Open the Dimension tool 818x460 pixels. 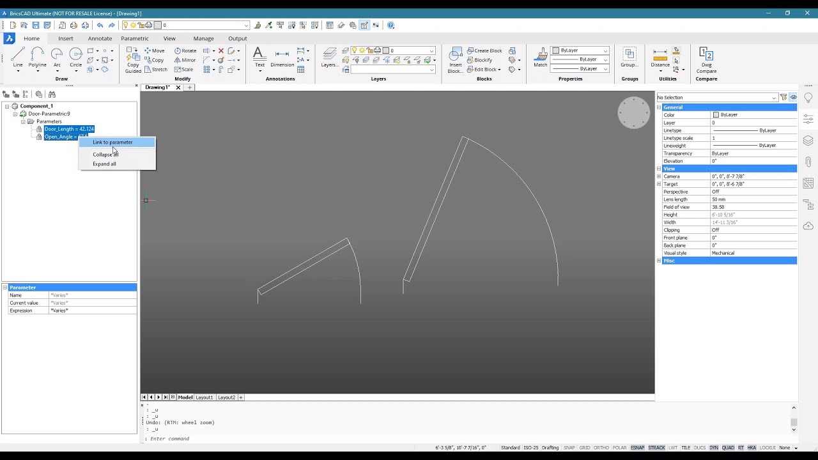pos(282,57)
